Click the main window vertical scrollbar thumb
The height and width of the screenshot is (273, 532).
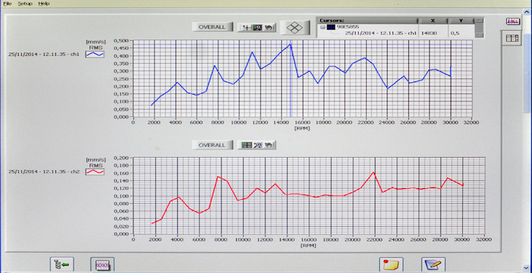pos(526,74)
